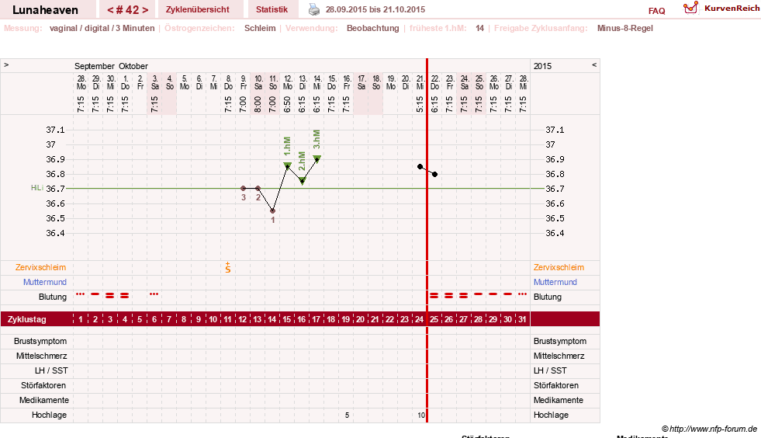Click the '<' expander at chart top-right
The height and width of the screenshot is (438, 761).
[x=594, y=64]
